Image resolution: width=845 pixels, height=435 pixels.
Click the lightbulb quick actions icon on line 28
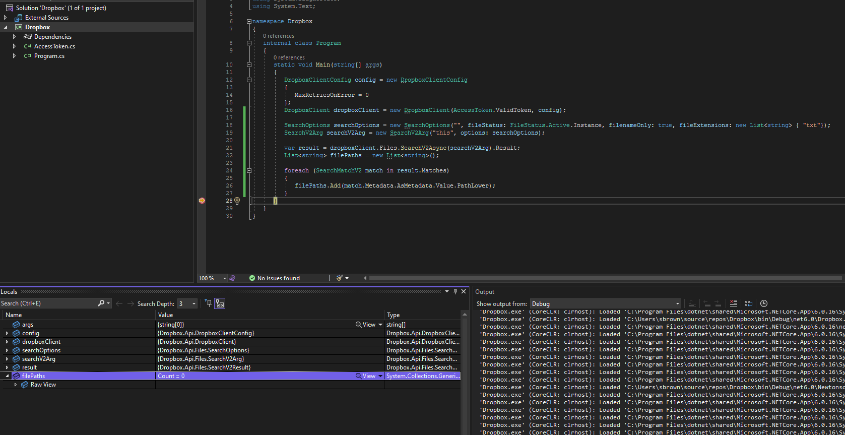coord(237,201)
